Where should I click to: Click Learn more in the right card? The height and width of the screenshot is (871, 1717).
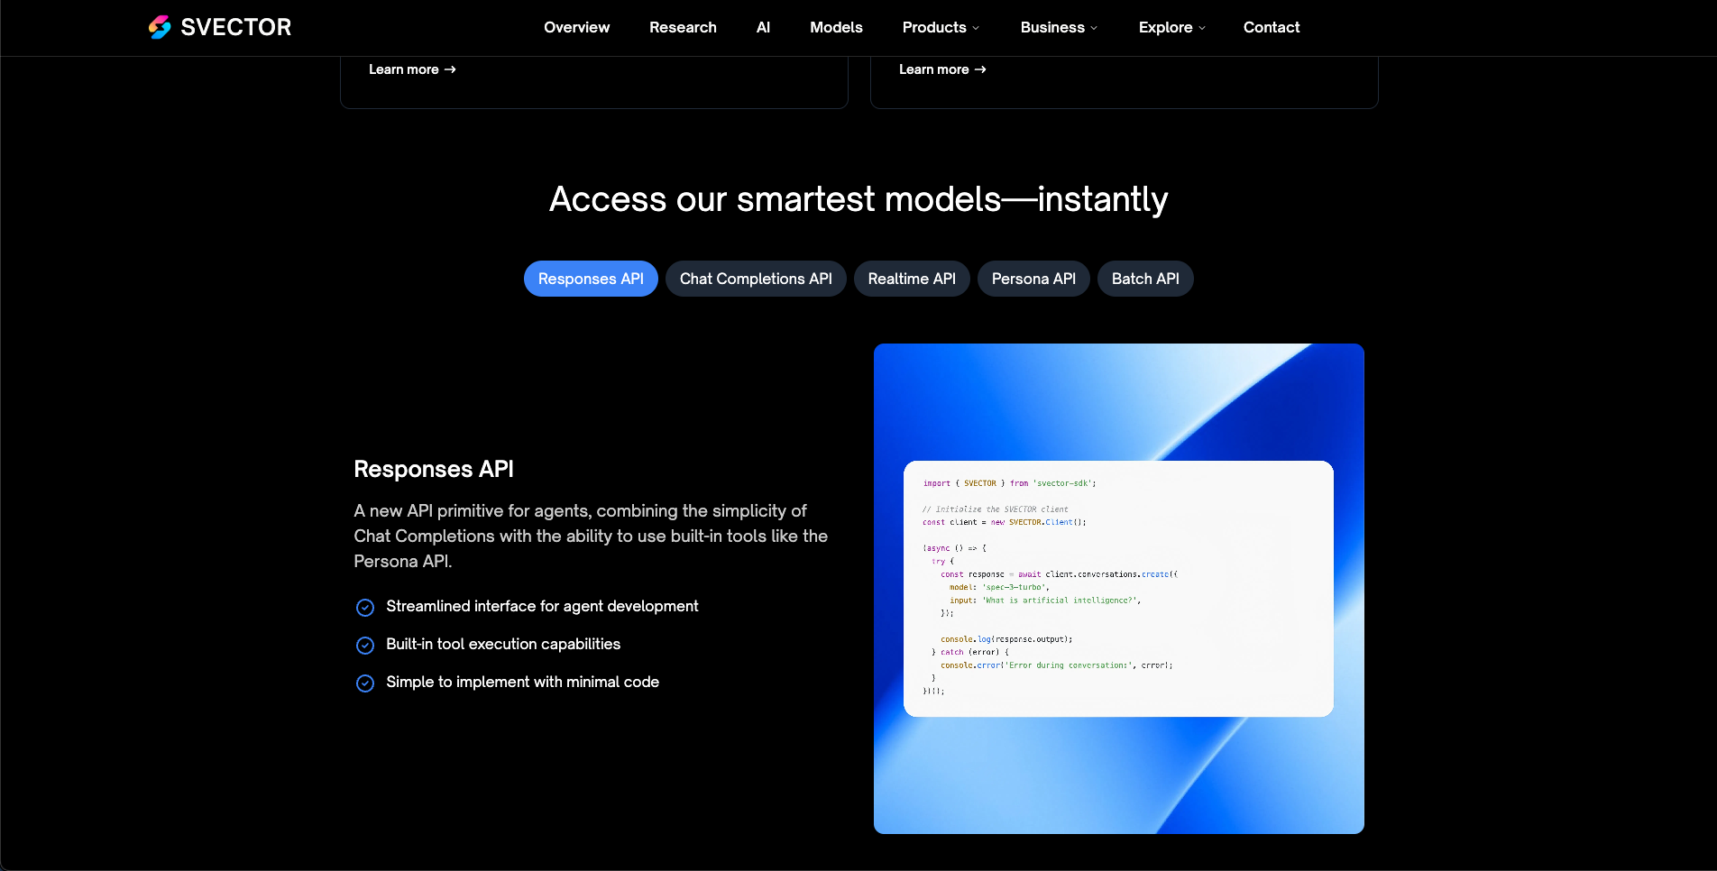click(x=942, y=69)
